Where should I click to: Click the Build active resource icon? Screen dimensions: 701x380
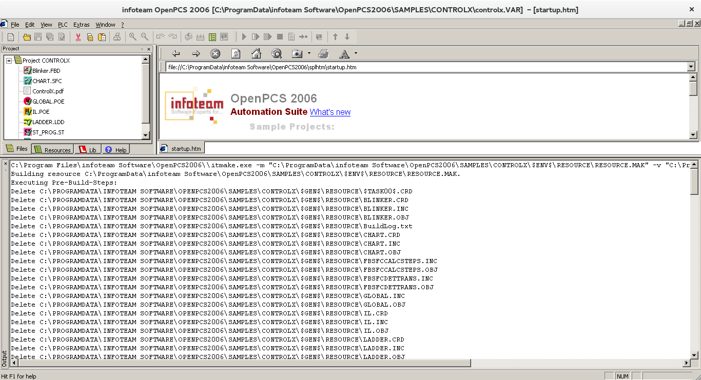pos(188,37)
